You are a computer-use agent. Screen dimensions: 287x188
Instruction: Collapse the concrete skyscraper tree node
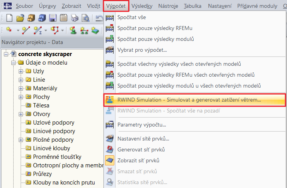pyautogui.click(x=6, y=54)
